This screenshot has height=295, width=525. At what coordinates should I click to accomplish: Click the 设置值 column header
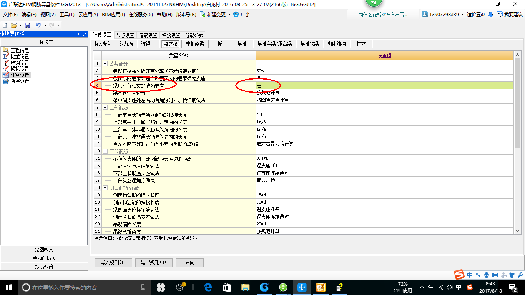point(384,56)
